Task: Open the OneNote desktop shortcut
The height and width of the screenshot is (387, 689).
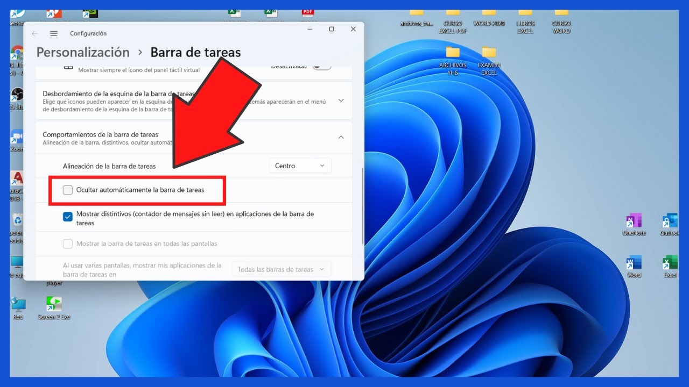Action: click(634, 222)
